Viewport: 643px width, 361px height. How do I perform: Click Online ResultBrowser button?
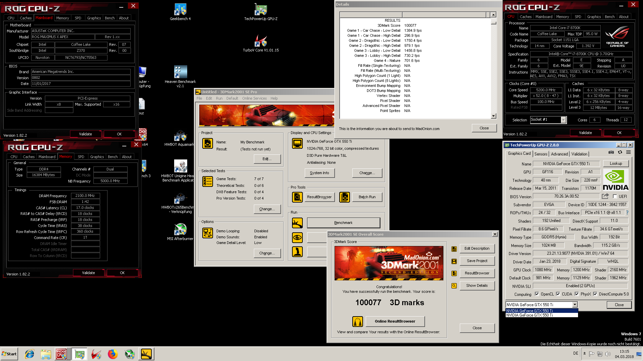point(395,322)
